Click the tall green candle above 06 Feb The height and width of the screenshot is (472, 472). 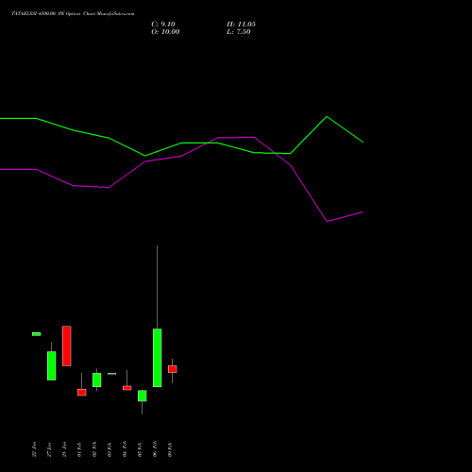[158, 358]
